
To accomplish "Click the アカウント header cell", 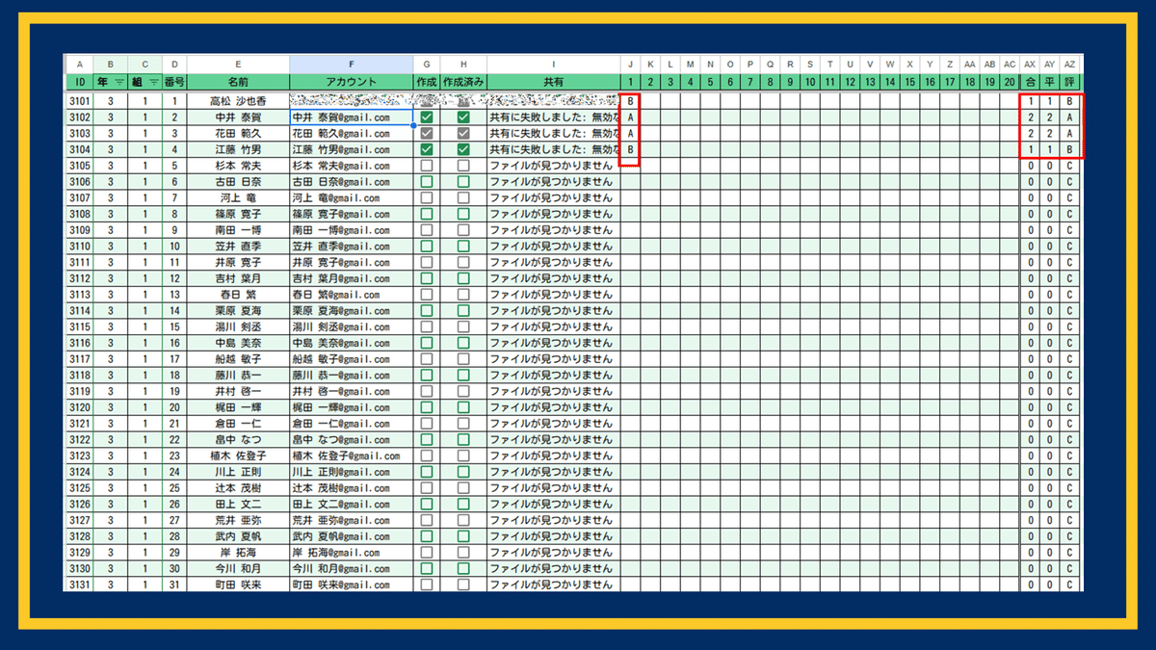I will pyautogui.click(x=352, y=82).
